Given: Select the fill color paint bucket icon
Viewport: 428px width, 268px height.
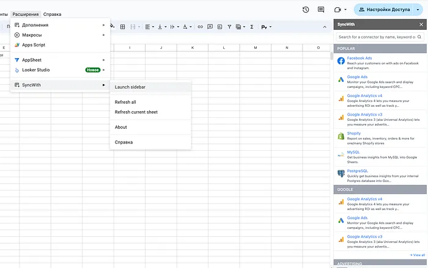Looking at the screenshot, I should (112, 26).
